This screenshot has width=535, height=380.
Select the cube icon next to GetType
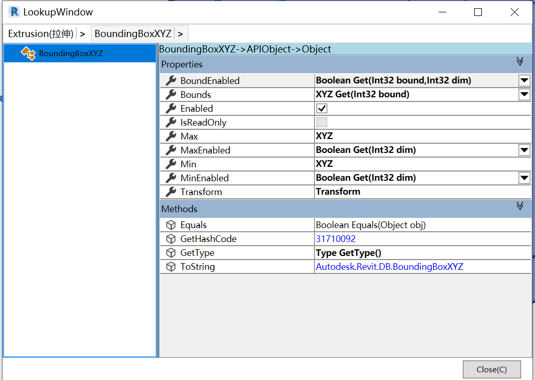tap(171, 252)
